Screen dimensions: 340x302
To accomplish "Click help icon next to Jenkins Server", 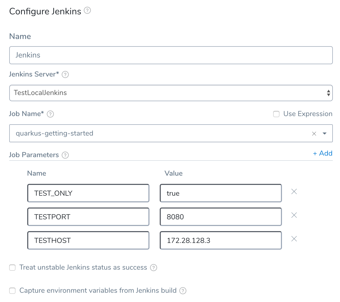I will (65, 74).
